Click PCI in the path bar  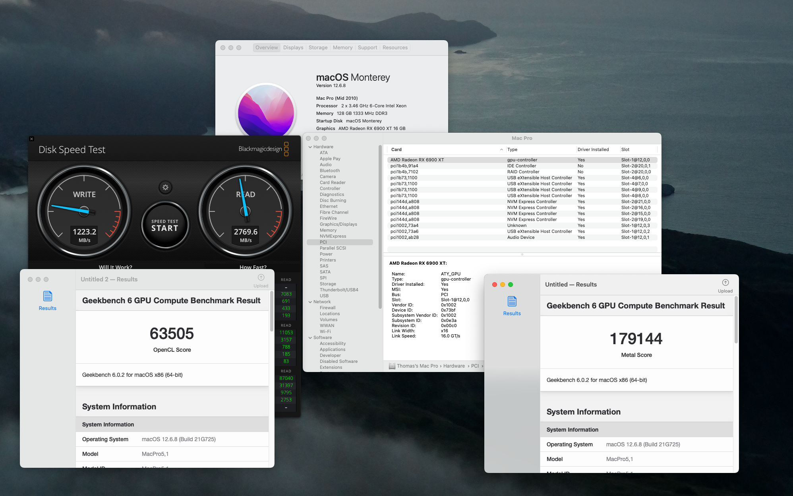pyautogui.click(x=475, y=366)
